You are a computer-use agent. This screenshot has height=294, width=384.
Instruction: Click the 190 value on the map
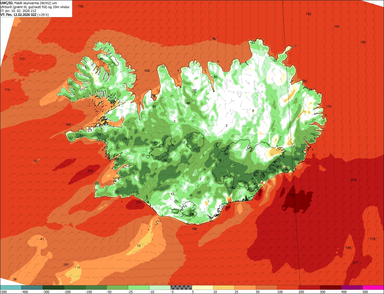(x=363, y=42)
